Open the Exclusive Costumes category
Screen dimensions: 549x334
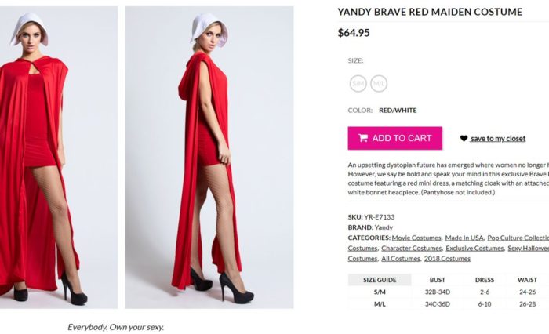click(474, 249)
